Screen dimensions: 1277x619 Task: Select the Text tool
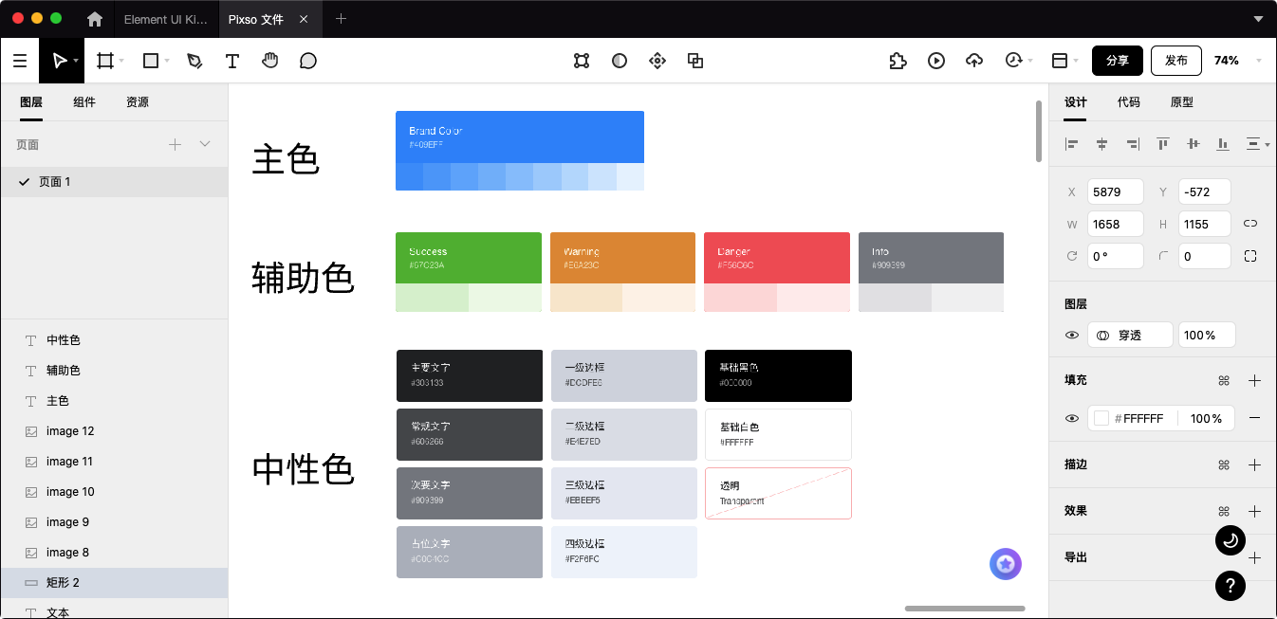pyautogui.click(x=232, y=61)
